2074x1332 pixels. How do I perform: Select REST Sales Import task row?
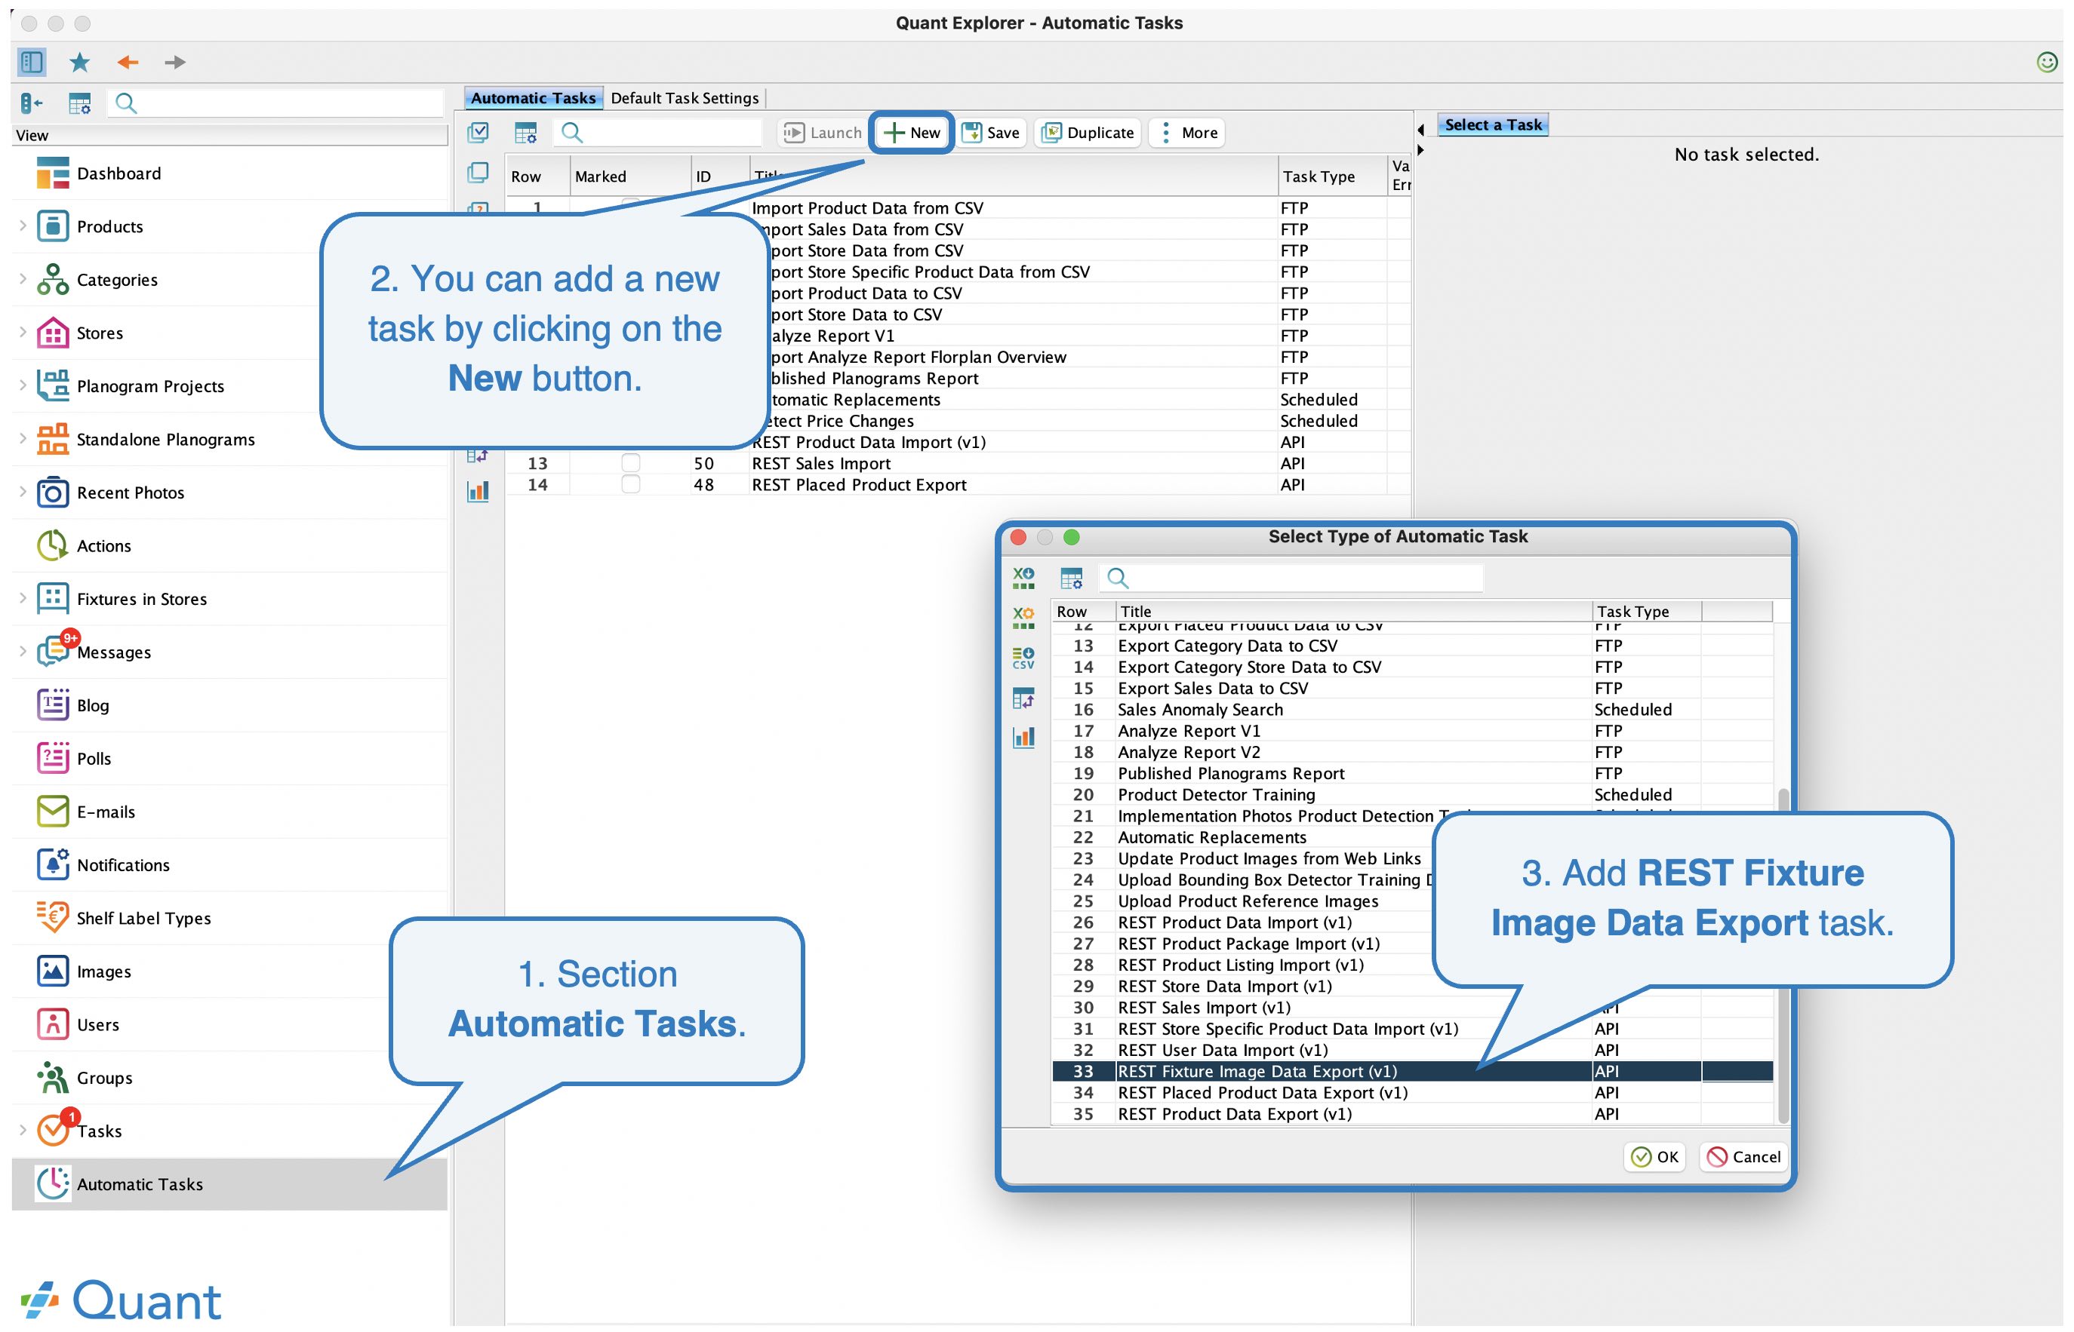pyautogui.click(x=958, y=464)
